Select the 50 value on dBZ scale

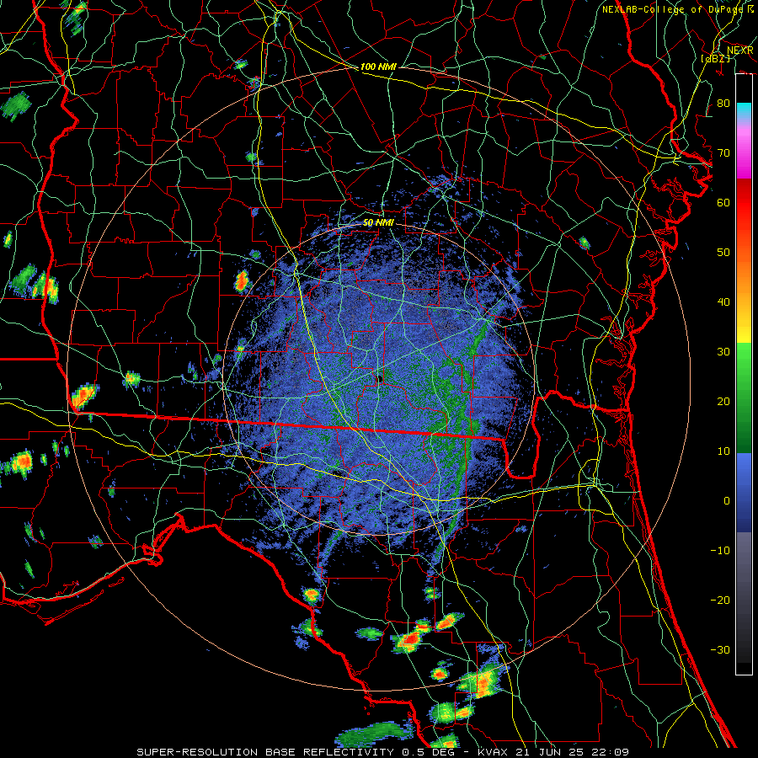(723, 253)
